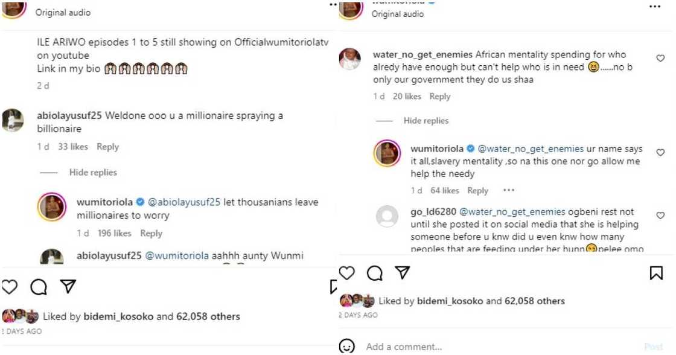Like the post in the left panel
The width and height of the screenshot is (676, 355).
tap(10, 287)
